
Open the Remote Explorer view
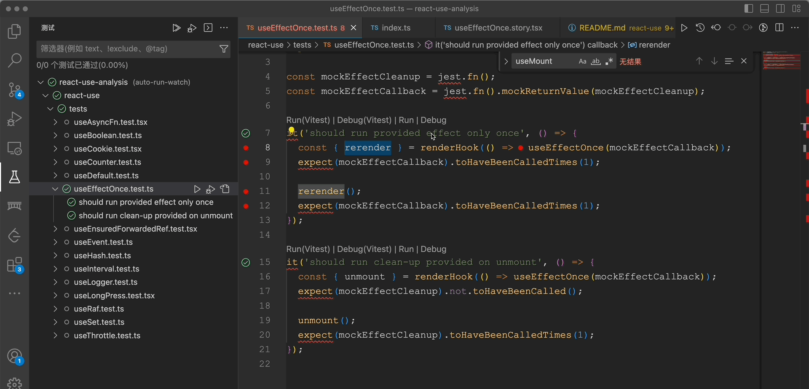click(x=15, y=148)
